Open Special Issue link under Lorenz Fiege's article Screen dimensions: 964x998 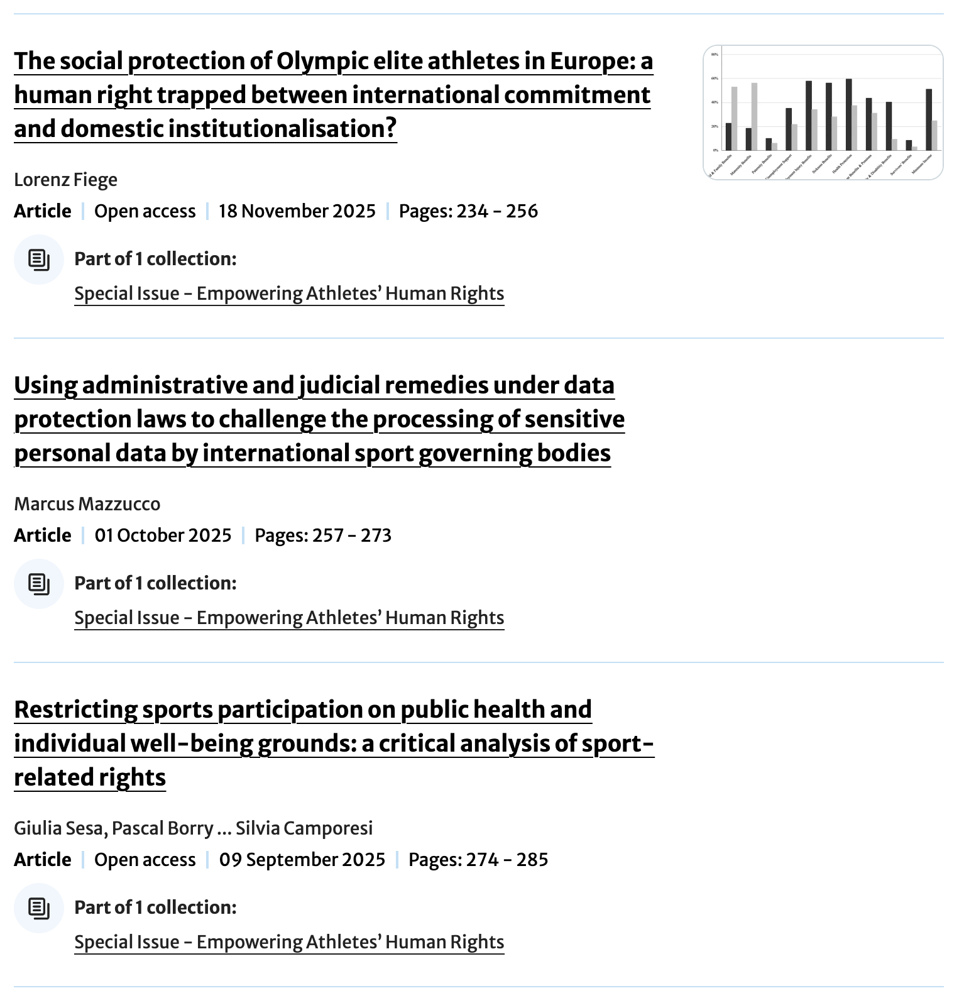point(289,293)
